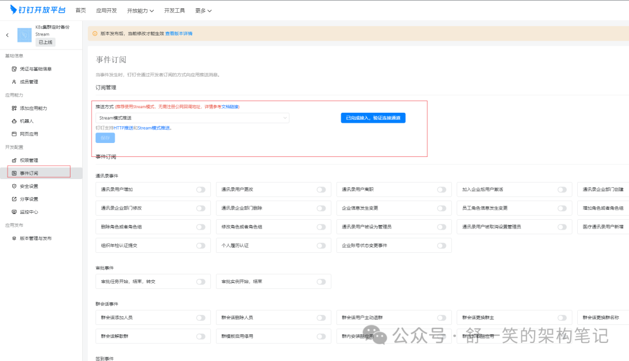Screen dimensions: 629x361
Task: Turn on the 个人履历认证 switch
Action: (x=321, y=246)
